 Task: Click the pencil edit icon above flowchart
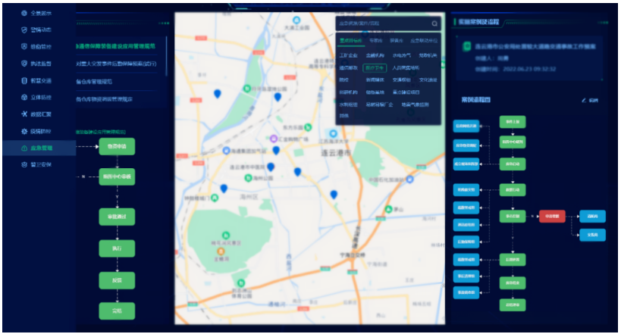583,100
